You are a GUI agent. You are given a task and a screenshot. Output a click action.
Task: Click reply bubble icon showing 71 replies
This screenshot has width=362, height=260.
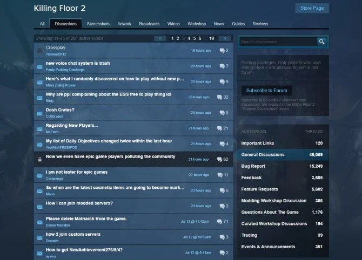(x=219, y=222)
